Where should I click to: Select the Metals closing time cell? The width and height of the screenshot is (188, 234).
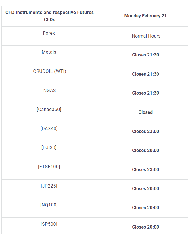[145, 55]
